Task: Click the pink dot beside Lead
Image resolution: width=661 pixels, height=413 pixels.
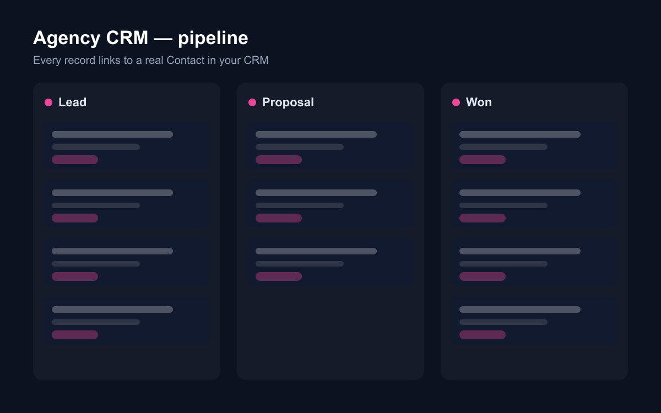Action: tap(48, 102)
